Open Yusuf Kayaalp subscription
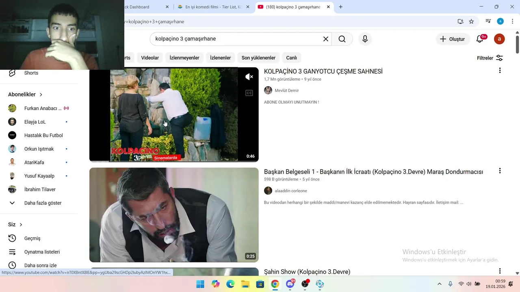Image resolution: width=520 pixels, height=292 pixels. pyautogui.click(x=39, y=176)
